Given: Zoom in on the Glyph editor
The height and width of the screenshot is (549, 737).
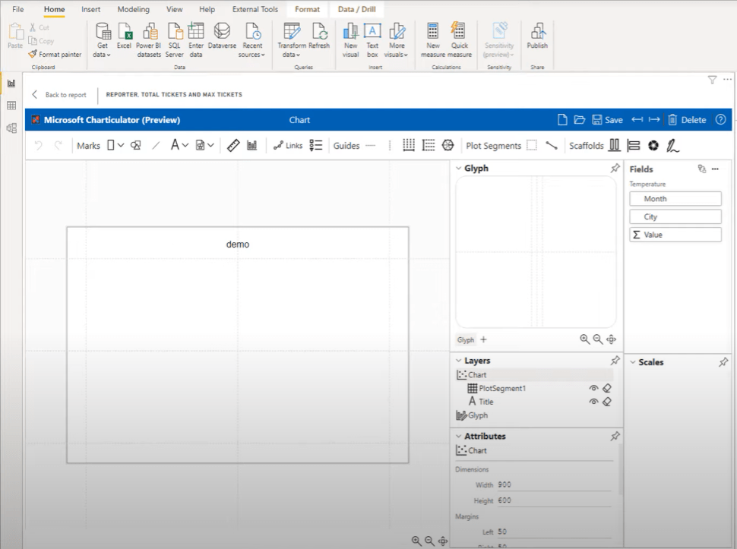Looking at the screenshot, I should (x=584, y=339).
